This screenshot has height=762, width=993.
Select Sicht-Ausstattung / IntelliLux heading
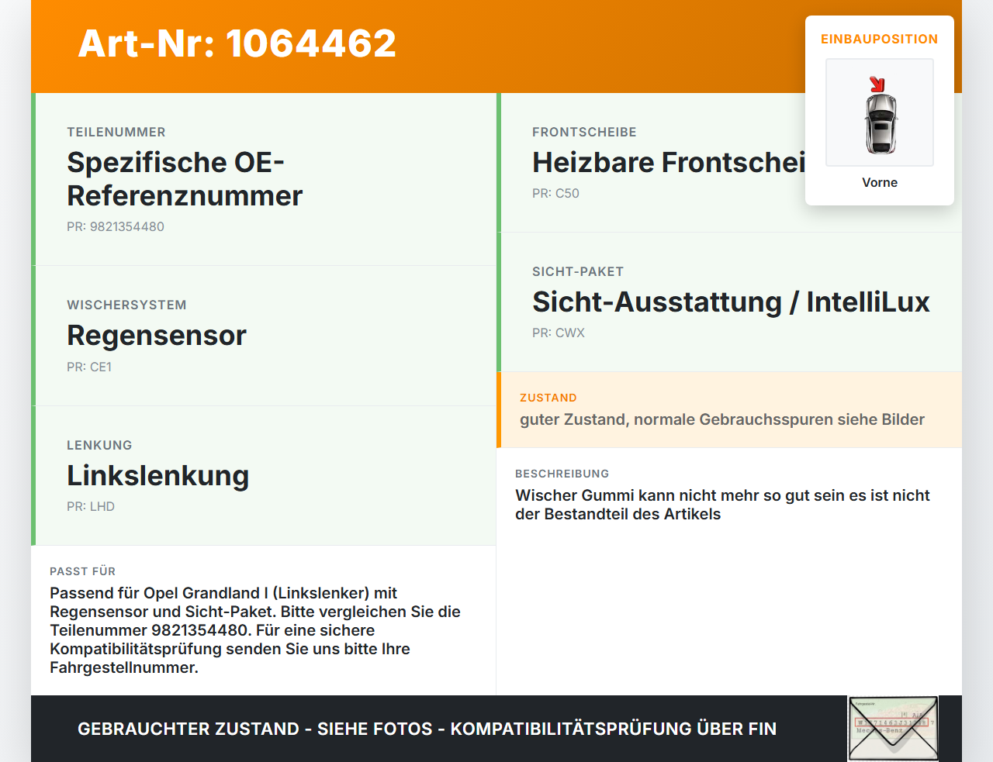731,302
